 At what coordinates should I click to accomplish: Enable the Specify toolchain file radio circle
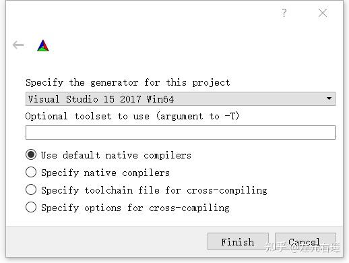coord(31,189)
